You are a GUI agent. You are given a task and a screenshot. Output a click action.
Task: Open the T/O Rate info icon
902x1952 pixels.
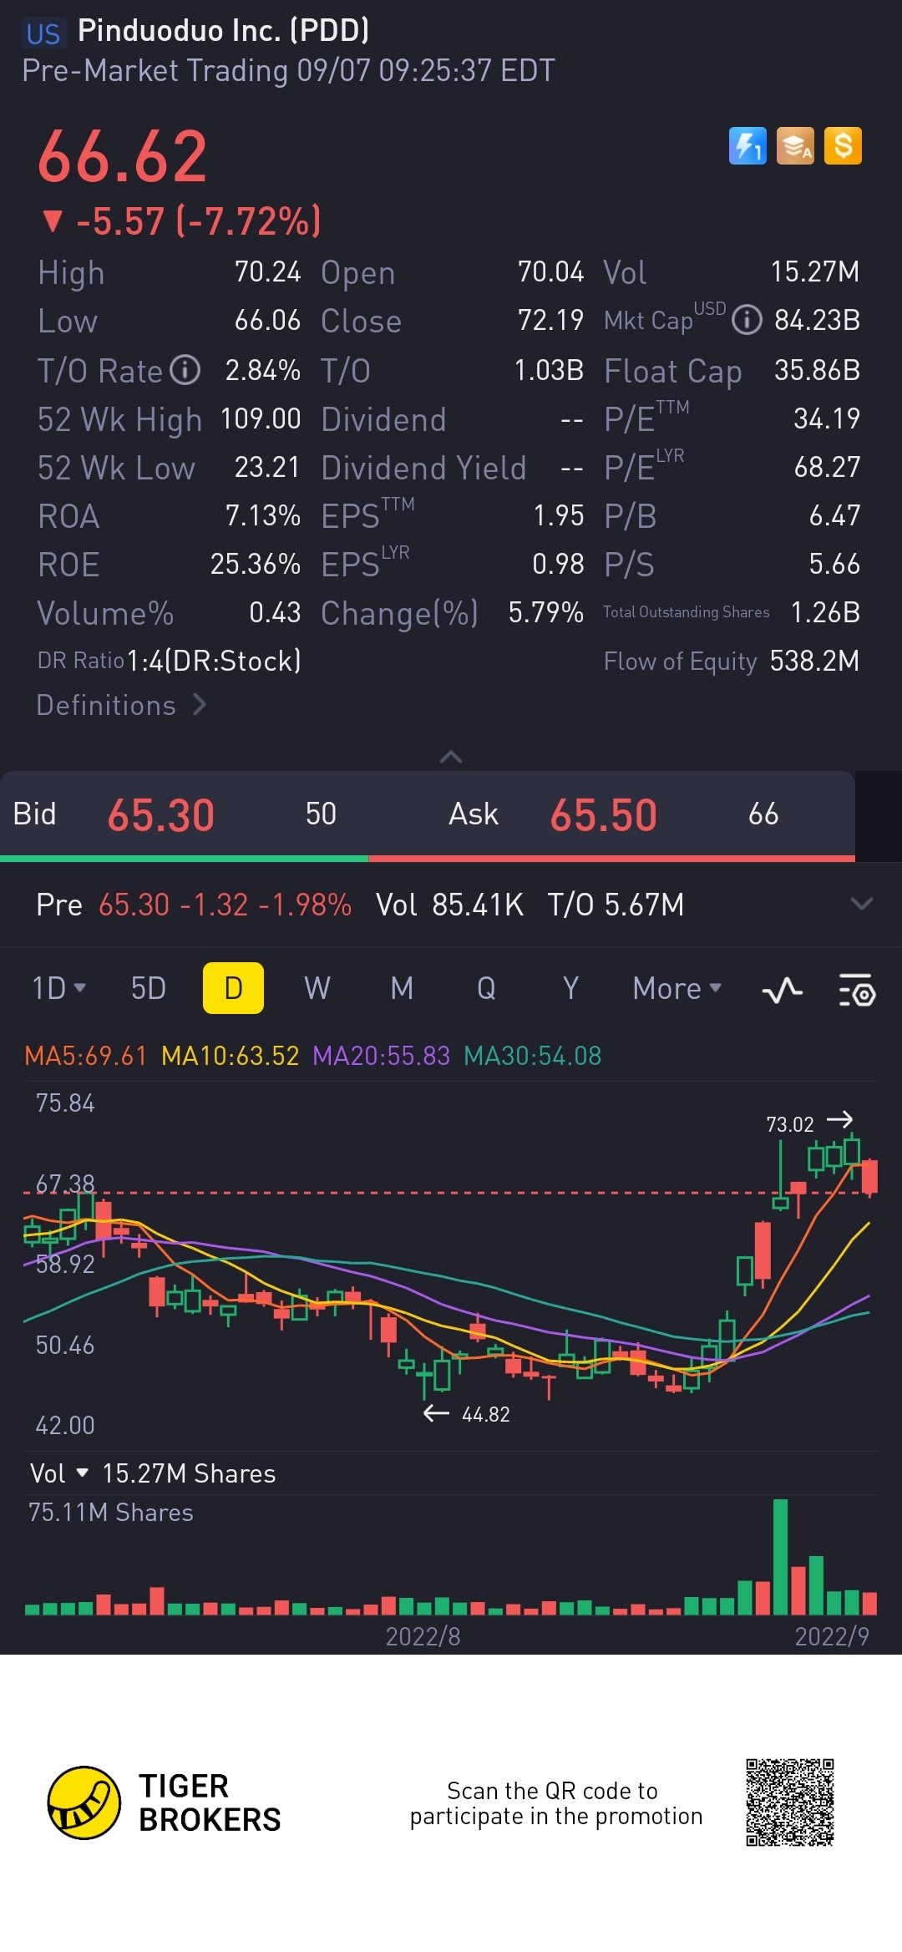pyautogui.click(x=185, y=369)
